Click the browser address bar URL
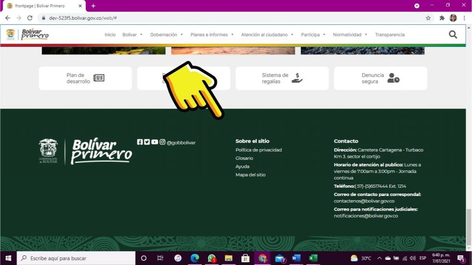 pos(83,18)
